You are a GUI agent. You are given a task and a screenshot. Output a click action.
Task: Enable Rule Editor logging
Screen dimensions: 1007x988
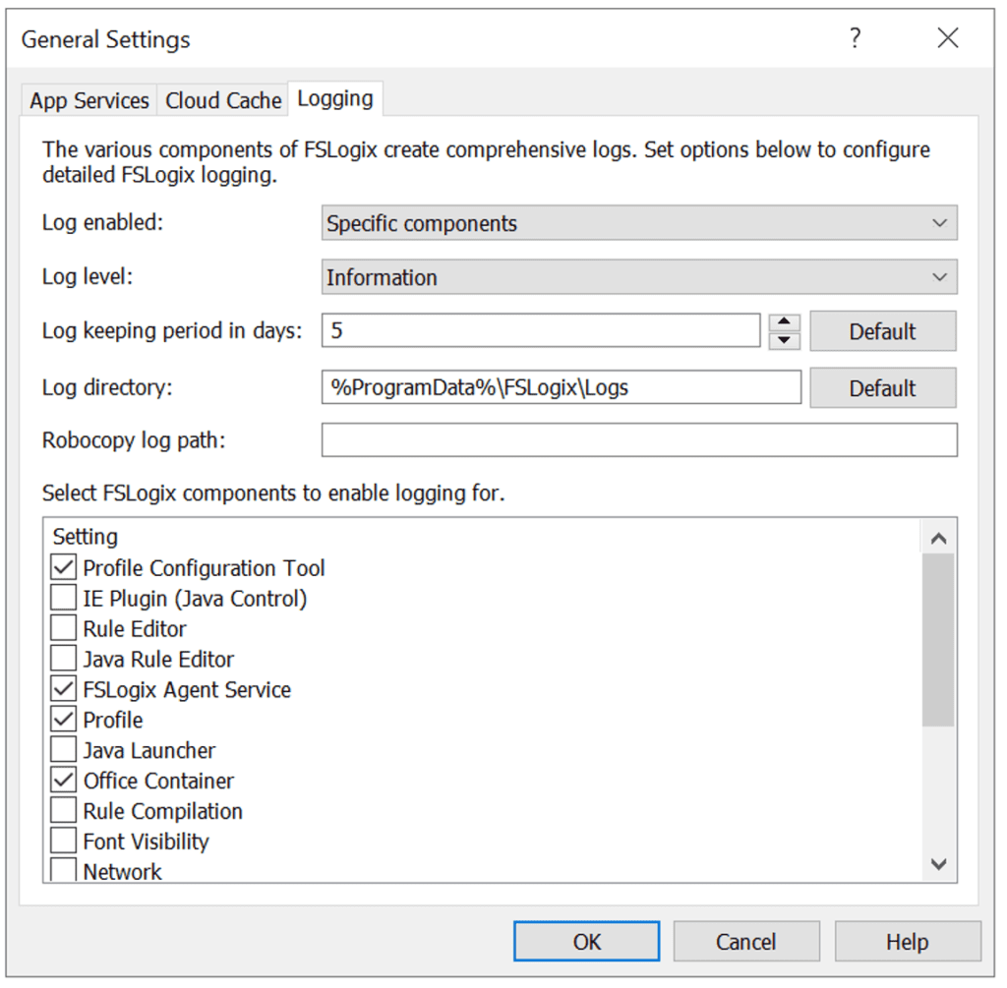coord(63,627)
